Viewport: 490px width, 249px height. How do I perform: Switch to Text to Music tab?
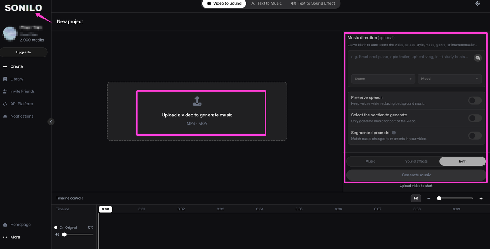point(266,3)
